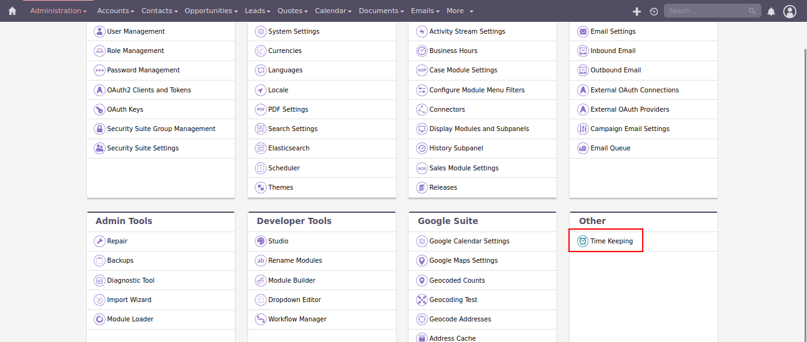Click the notifications bell icon
The image size is (807, 342).
[771, 11]
